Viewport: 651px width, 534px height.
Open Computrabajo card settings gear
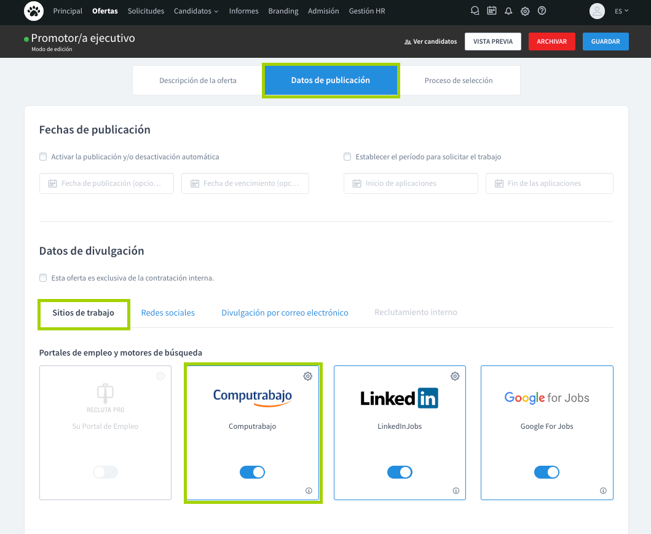[x=308, y=376]
